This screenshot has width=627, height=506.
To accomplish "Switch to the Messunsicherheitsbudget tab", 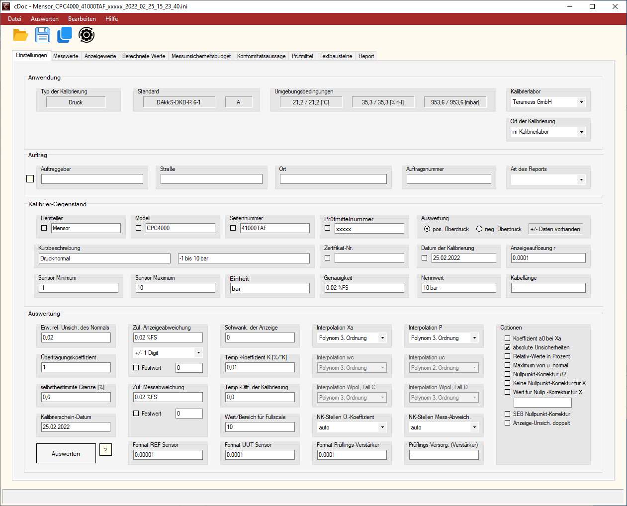I will click(x=201, y=56).
